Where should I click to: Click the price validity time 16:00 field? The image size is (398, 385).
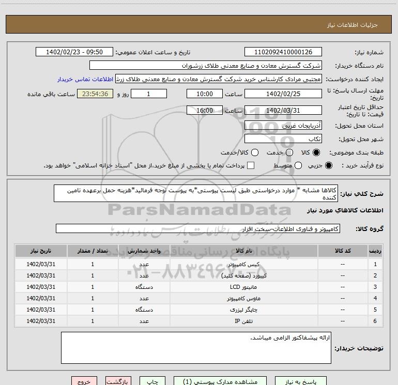[205, 110]
